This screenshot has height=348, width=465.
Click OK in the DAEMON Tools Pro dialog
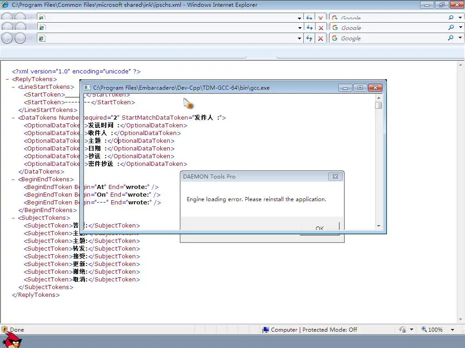click(x=319, y=228)
